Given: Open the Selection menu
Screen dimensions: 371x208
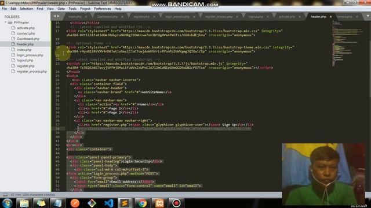Looking at the screenshot, I should pyautogui.click(x=26, y=9).
